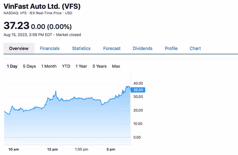
Task: Show the 5 Days chart range
Action: tap(29, 66)
